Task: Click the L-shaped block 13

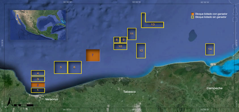Action: pyautogui.click(x=153, y=25)
